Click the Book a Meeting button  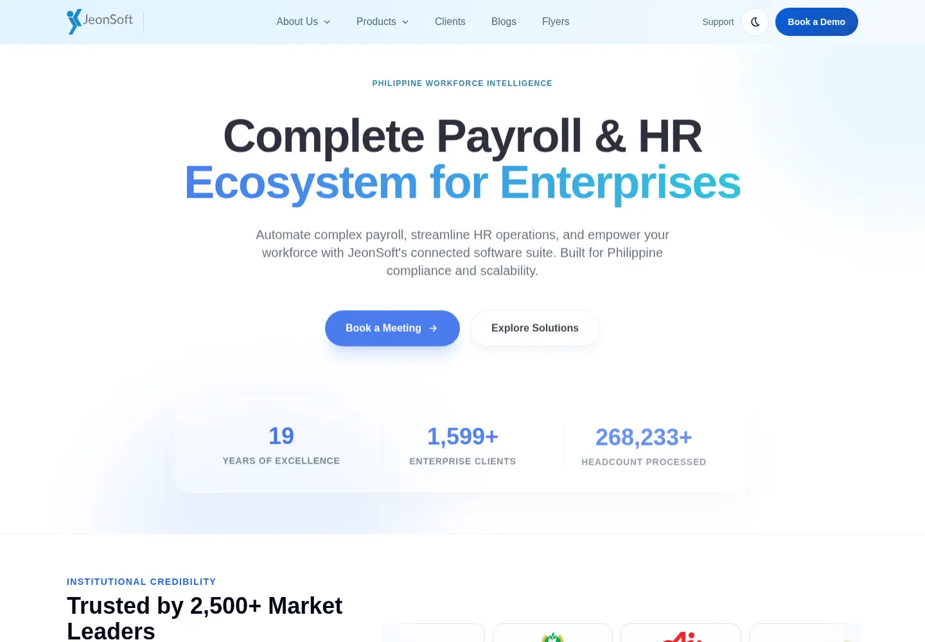point(392,328)
